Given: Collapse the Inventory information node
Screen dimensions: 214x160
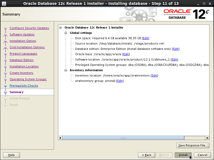Looking at the screenshot, I should click(66, 70).
